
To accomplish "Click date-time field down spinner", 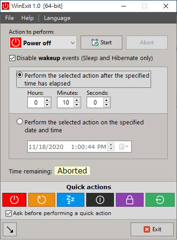I will 111,149.
